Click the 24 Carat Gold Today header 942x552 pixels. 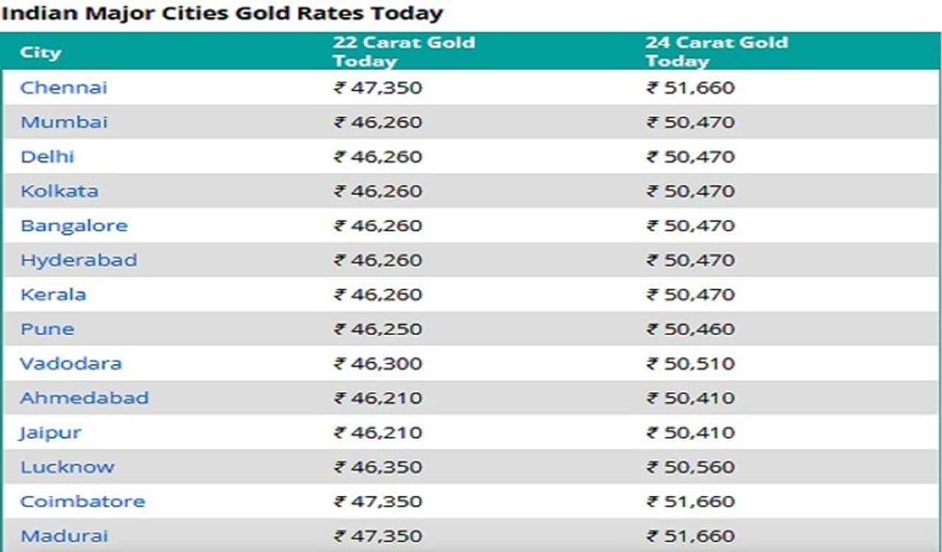(716, 52)
